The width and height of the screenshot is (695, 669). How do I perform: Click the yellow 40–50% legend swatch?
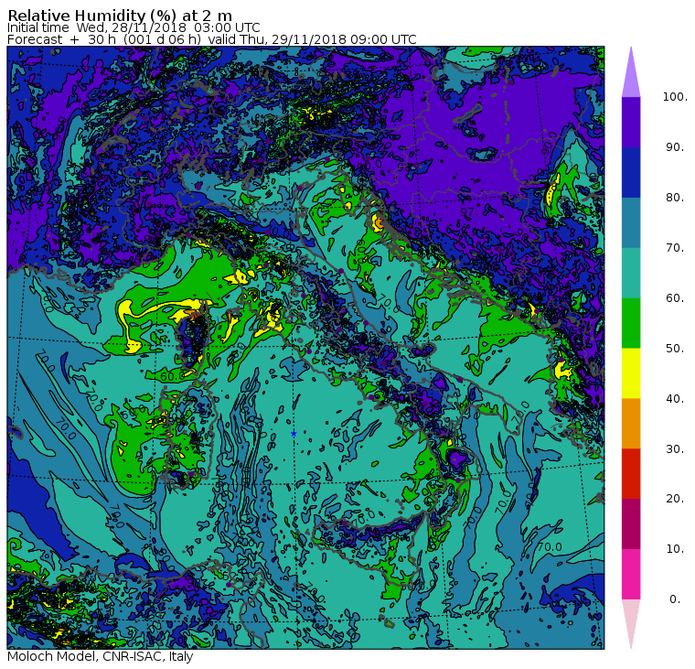pos(631,373)
